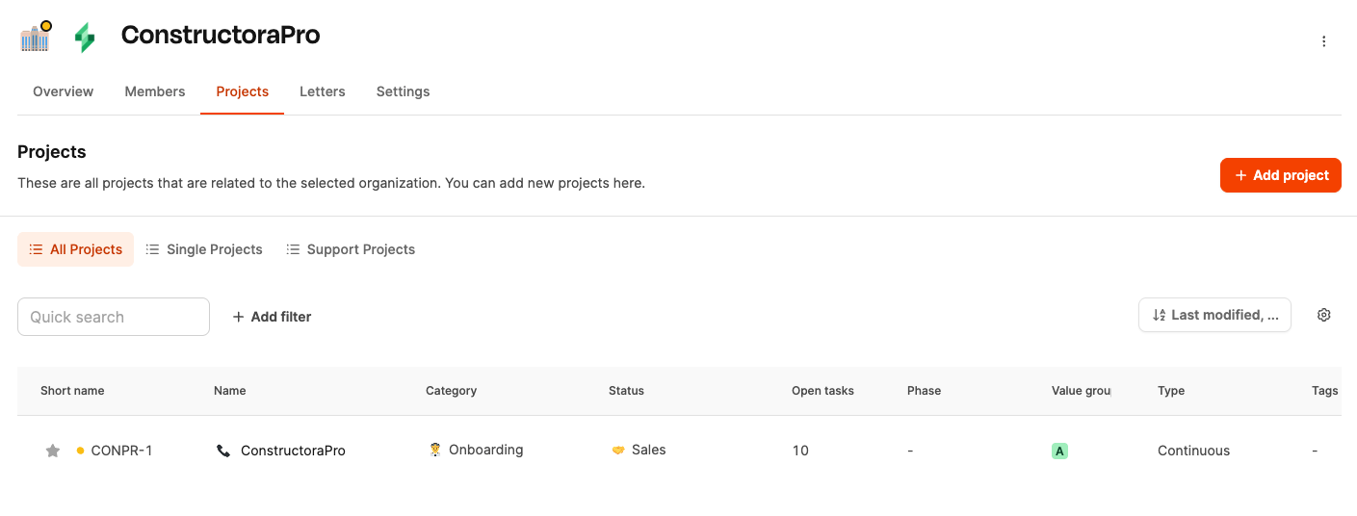Select the All Projects view

point(75,249)
